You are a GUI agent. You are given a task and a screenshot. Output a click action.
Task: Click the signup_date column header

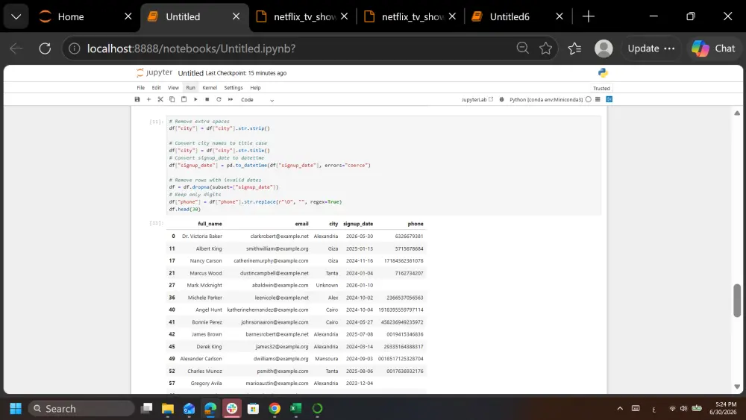[358, 224]
